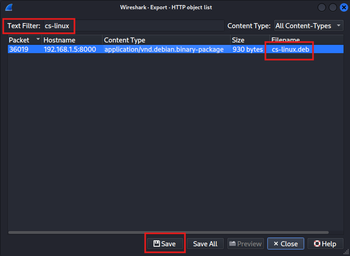350x256 pixels.
Task: Click the window minimize button
Action: [322, 7]
